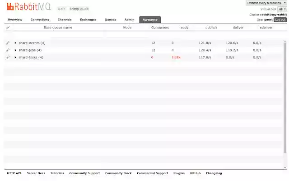Click the vertical scrollbar of the queue table
The height and width of the screenshot is (181, 289).
(285, 98)
